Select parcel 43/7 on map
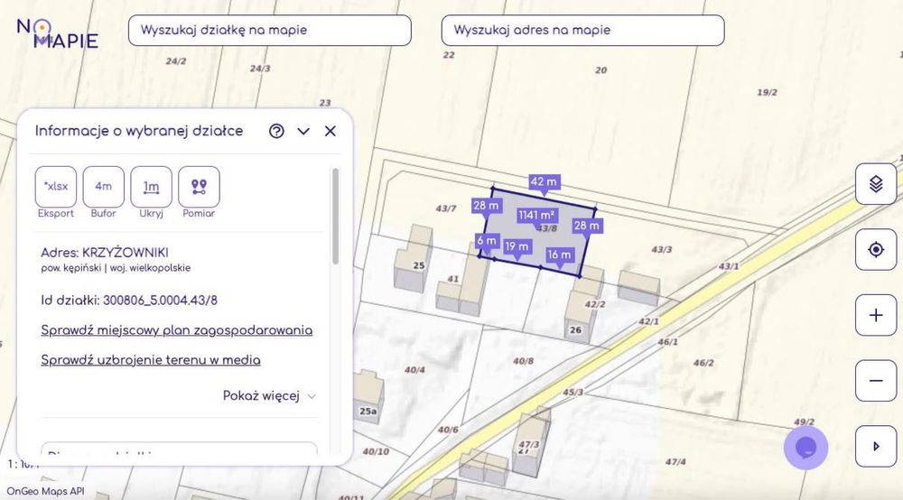This screenshot has height=500, width=903. point(446,208)
